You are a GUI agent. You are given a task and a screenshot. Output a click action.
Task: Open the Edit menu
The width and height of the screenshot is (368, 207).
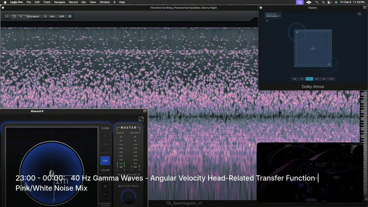click(37, 2)
